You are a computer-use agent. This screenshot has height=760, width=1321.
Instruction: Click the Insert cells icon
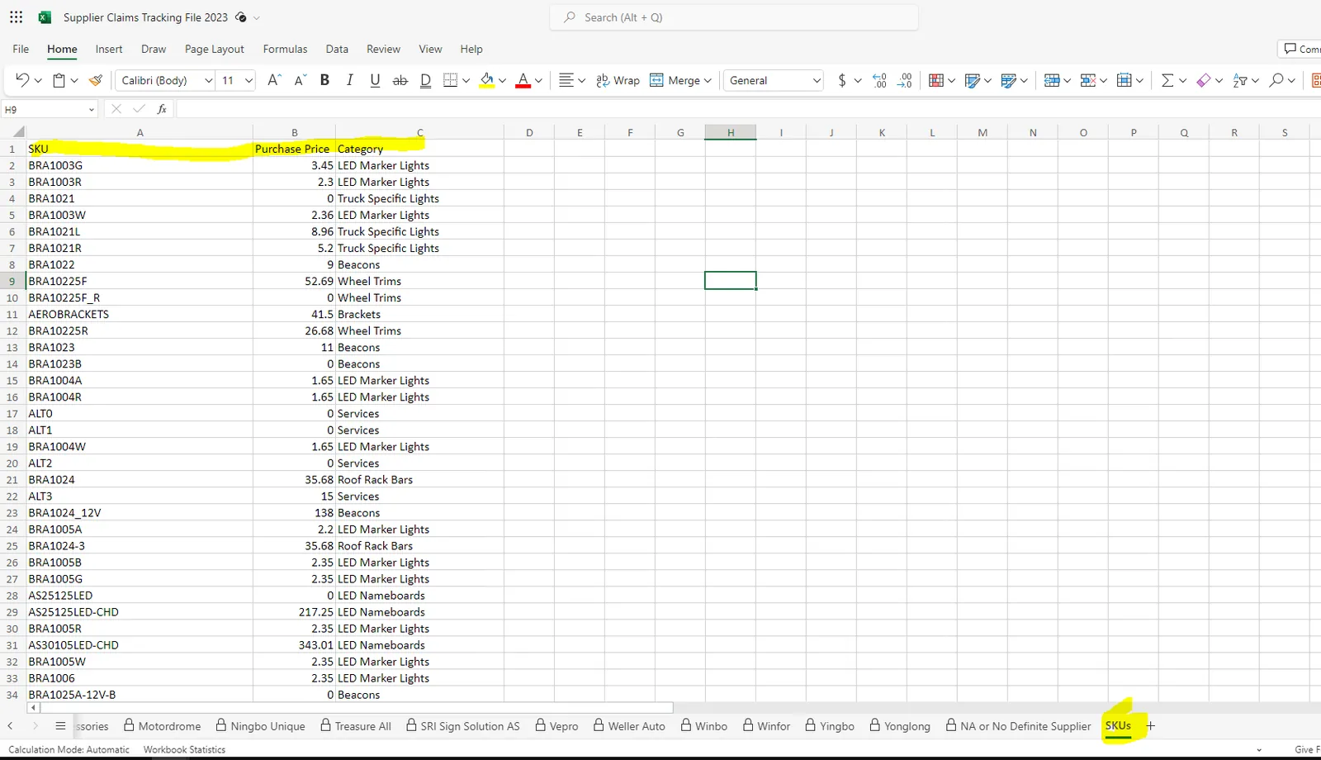click(x=1052, y=80)
